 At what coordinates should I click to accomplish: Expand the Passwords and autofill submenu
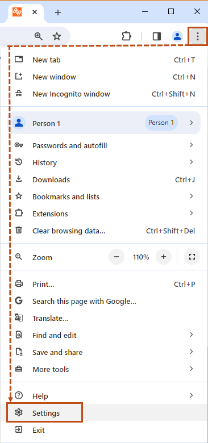104,145
